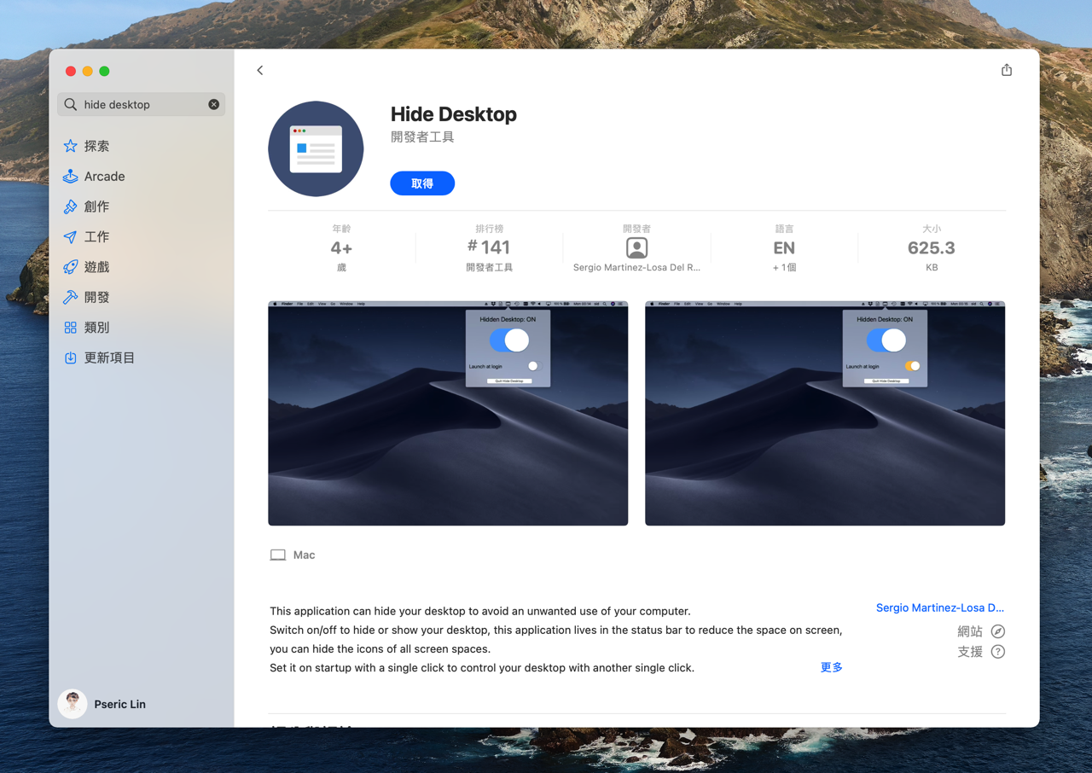
Task: Open the first app screenshot
Action: [x=448, y=413]
